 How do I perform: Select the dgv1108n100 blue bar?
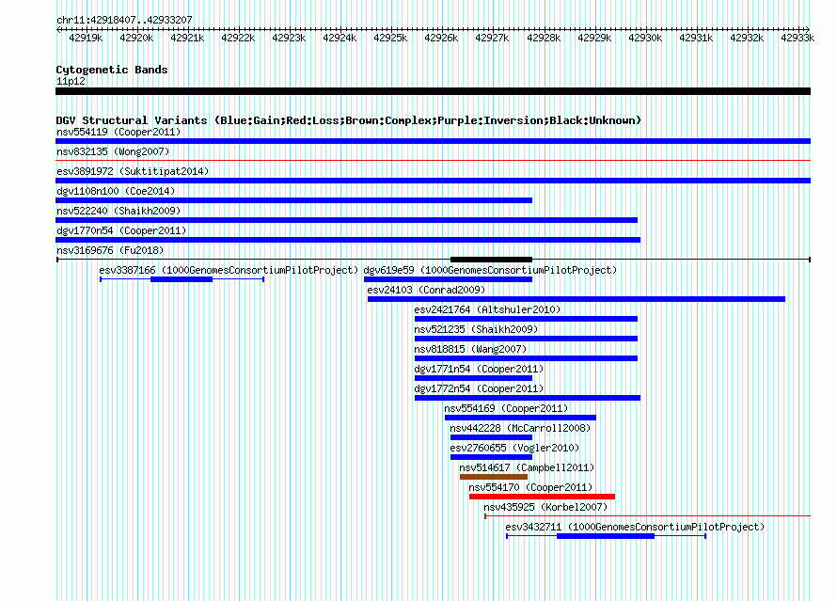pyautogui.click(x=293, y=200)
